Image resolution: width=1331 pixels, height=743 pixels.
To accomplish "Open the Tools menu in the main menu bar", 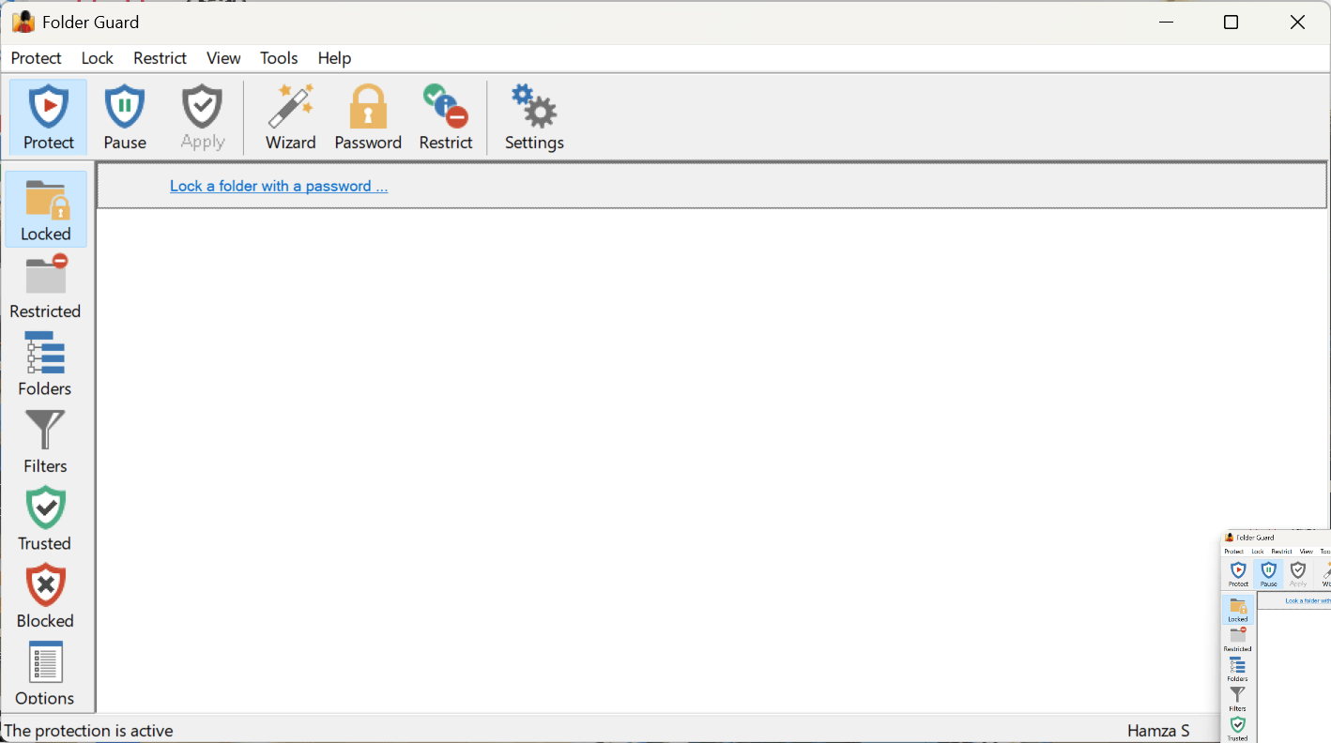I will [279, 58].
